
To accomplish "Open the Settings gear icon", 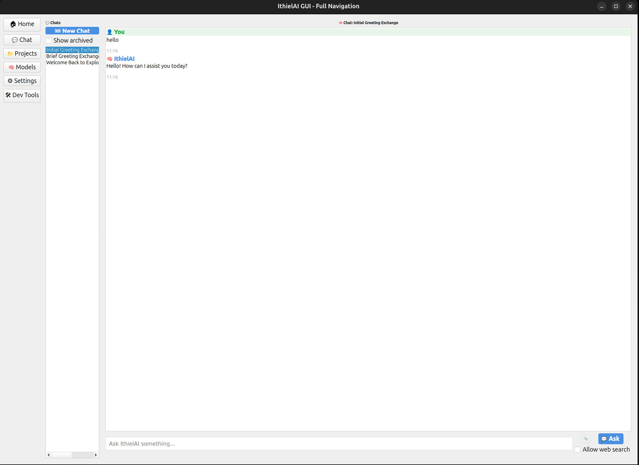I will 10,81.
